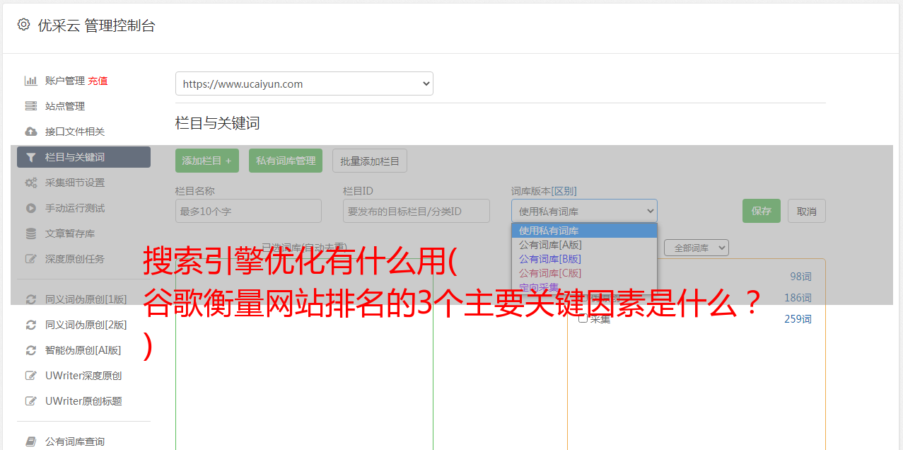Open 站点管理 via its server icon
The image size is (903, 450).
[30, 106]
